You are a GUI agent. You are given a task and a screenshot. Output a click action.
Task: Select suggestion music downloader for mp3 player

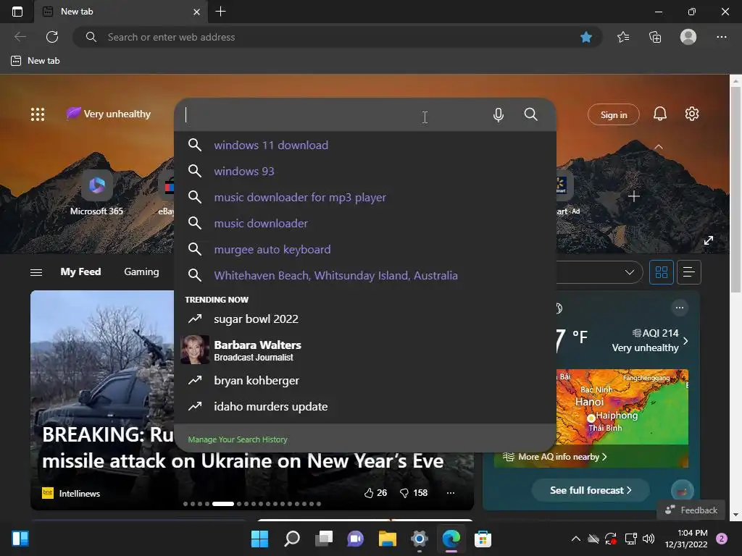pyautogui.click(x=365, y=197)
